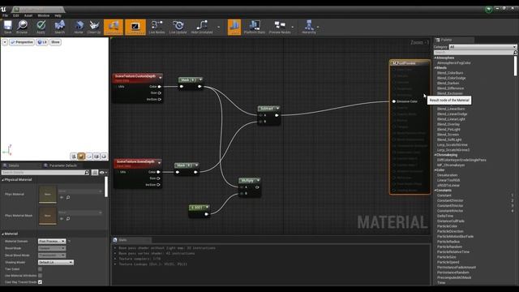519x292 pixels.
Task: Switch to the Details tab
Action: (14, 165)
